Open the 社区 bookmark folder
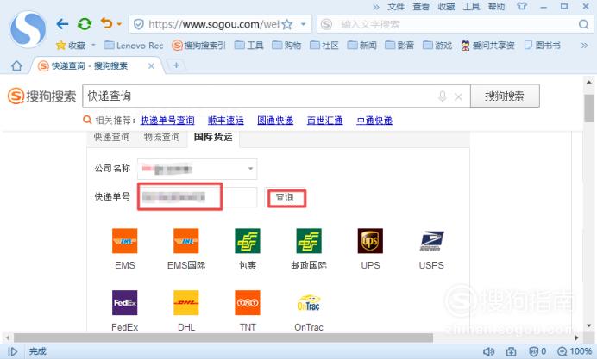 tap(324, 46)
